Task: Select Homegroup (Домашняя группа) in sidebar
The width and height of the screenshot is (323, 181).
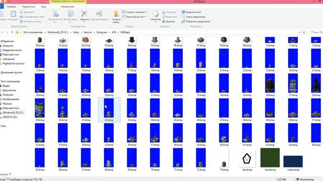Action: point(11,72)
